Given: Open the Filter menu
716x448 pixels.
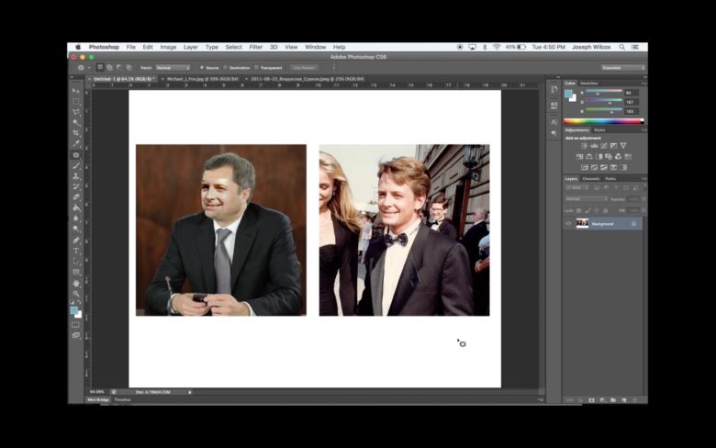Looking at the screenshot, I should tap(255, 47).
